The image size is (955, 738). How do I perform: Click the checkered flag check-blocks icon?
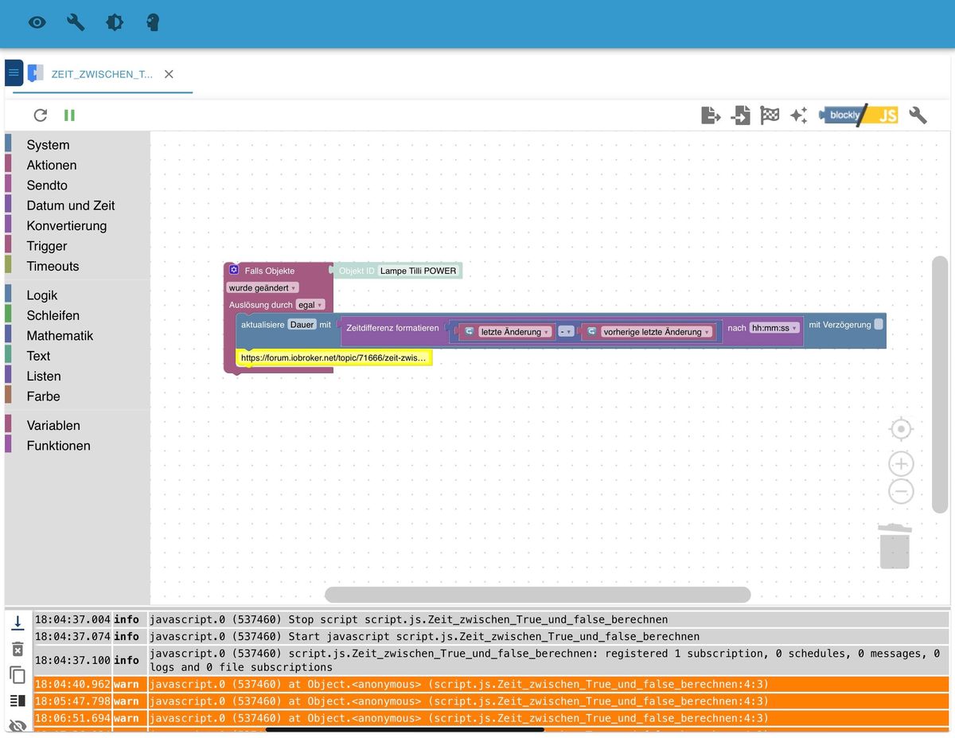coord(770,115)
